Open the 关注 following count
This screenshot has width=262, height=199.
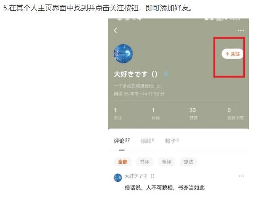pyautogui.click(x=118, y=114)
